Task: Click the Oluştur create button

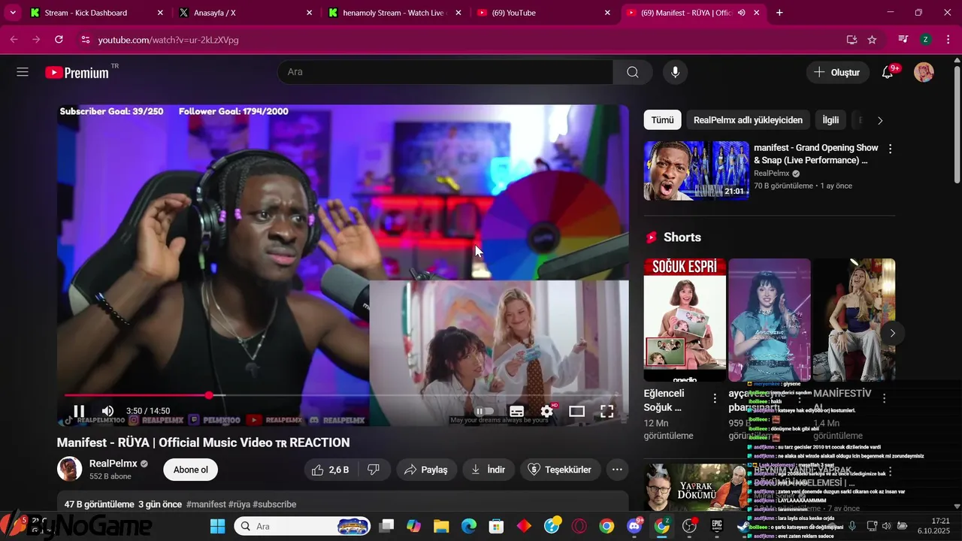Action: click(838, 72)
